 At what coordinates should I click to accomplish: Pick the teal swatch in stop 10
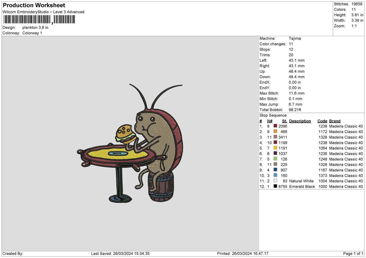pos(275,175)
